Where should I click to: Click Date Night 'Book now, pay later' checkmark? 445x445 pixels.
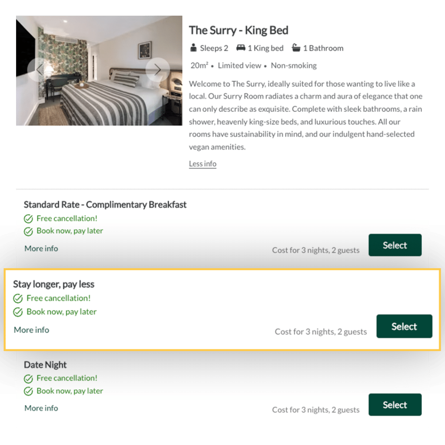point(28,391)
